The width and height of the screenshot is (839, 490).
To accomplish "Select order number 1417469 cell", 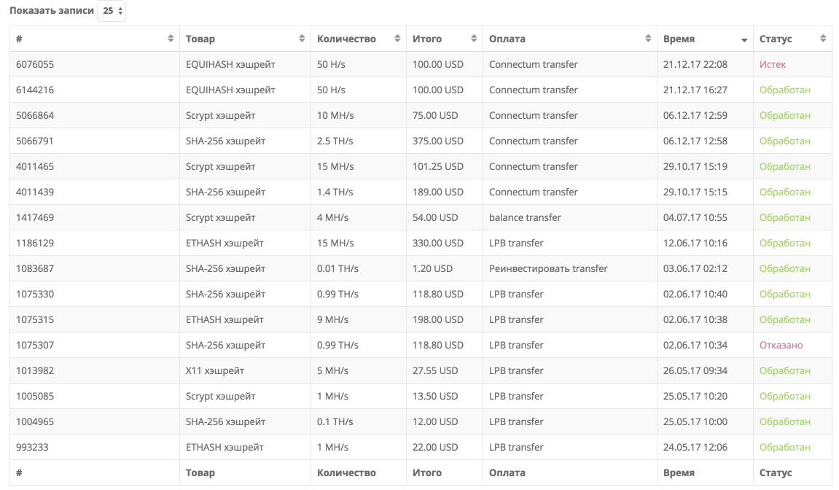I will point(35,217).
